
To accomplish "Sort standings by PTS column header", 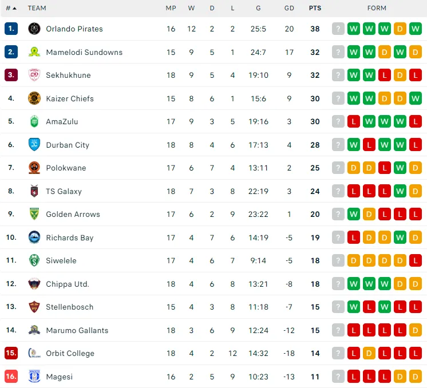I will (315, 8).
